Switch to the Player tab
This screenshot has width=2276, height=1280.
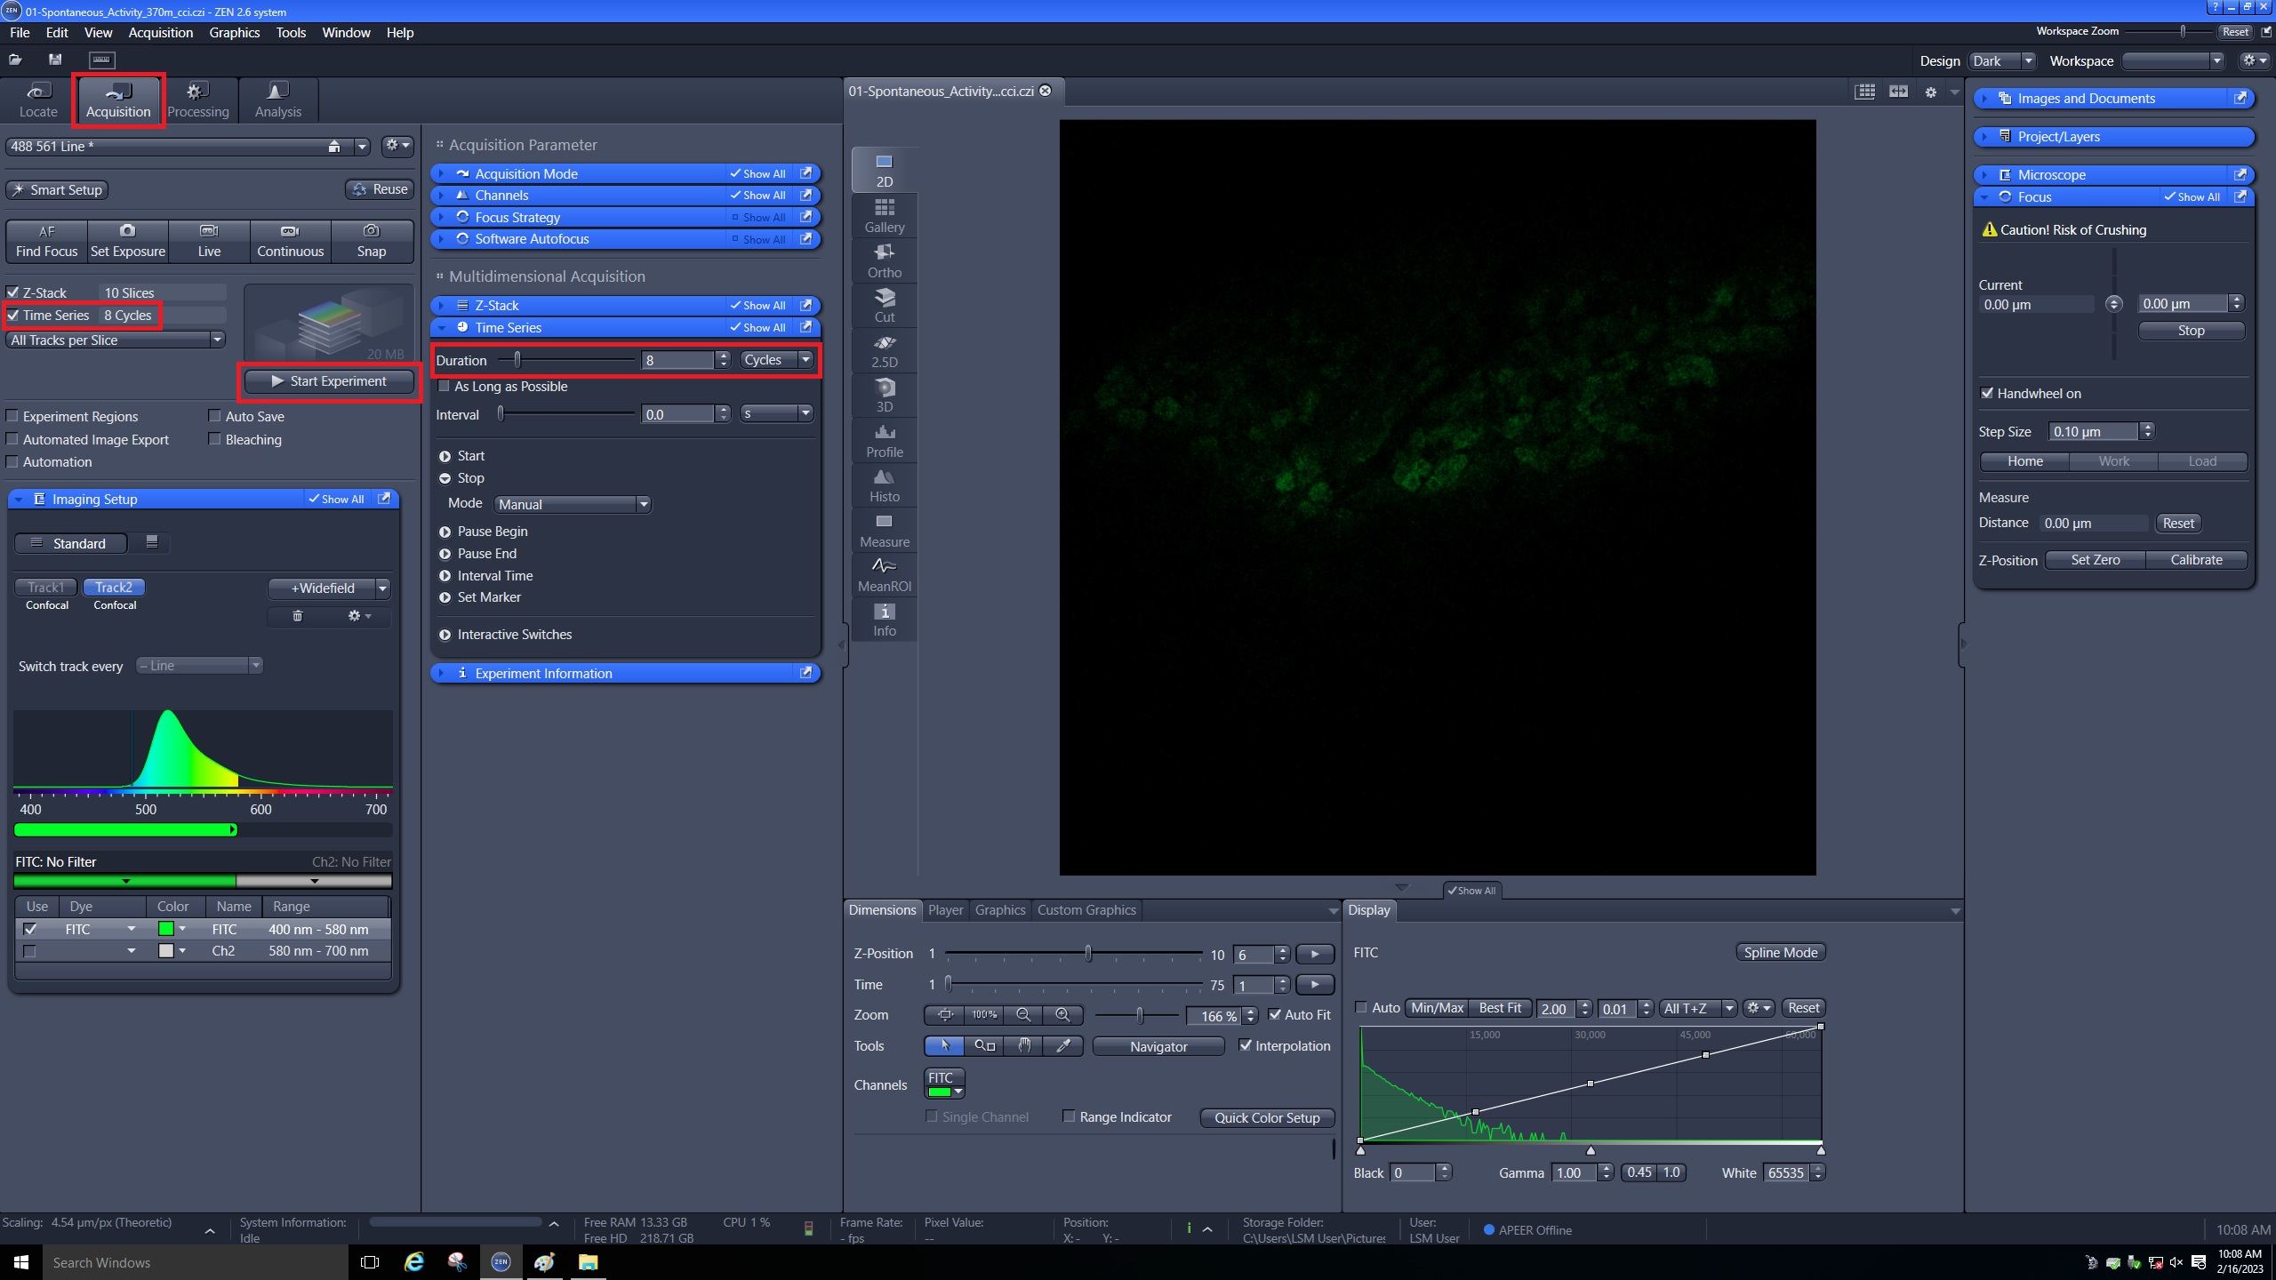pos(944,909)
